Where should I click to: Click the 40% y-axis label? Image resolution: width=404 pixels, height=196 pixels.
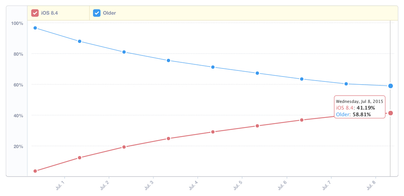18,115
